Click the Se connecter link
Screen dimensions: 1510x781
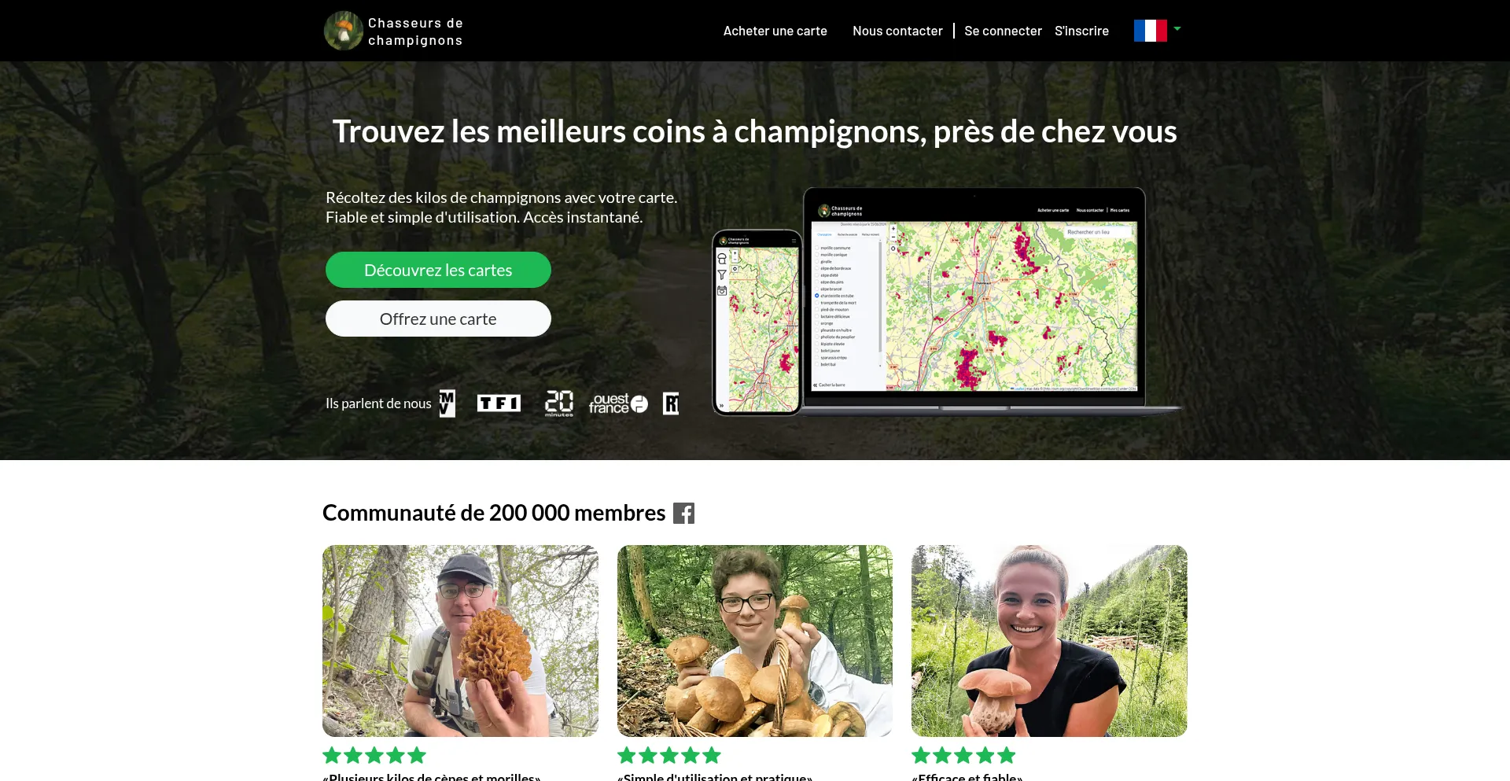1003,31
